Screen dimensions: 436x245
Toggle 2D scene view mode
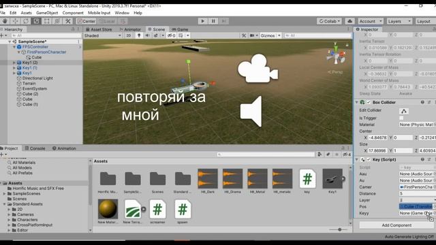129,35
